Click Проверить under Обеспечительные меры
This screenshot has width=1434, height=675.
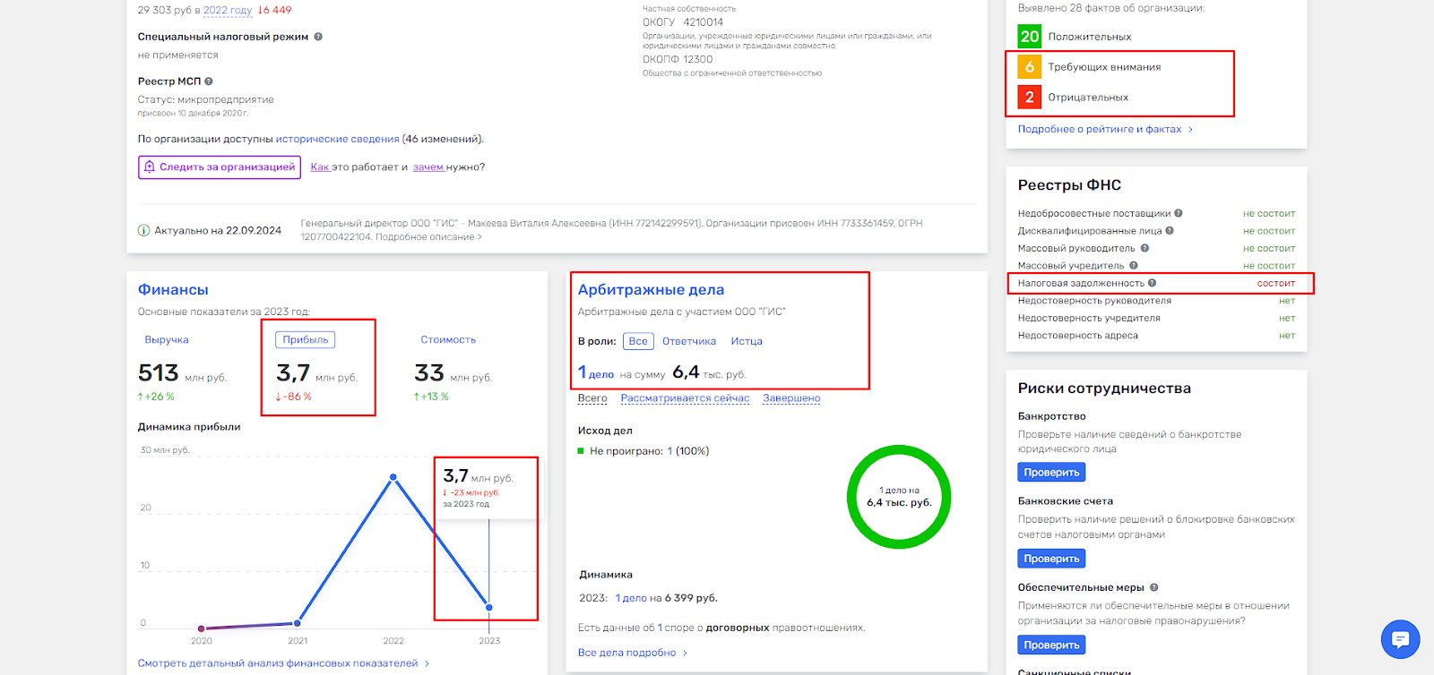1051,645
